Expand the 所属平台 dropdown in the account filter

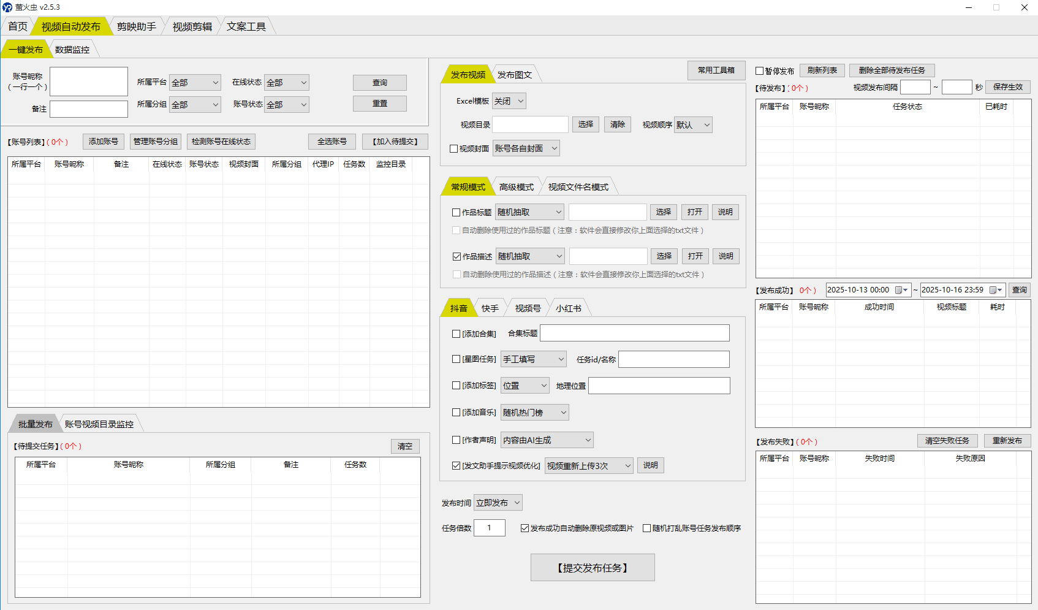coord(195,83)
